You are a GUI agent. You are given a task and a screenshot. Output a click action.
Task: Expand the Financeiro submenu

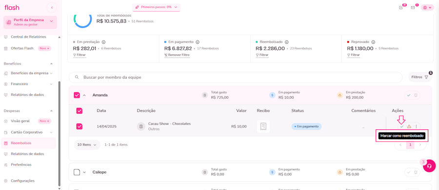pos(51,84)
